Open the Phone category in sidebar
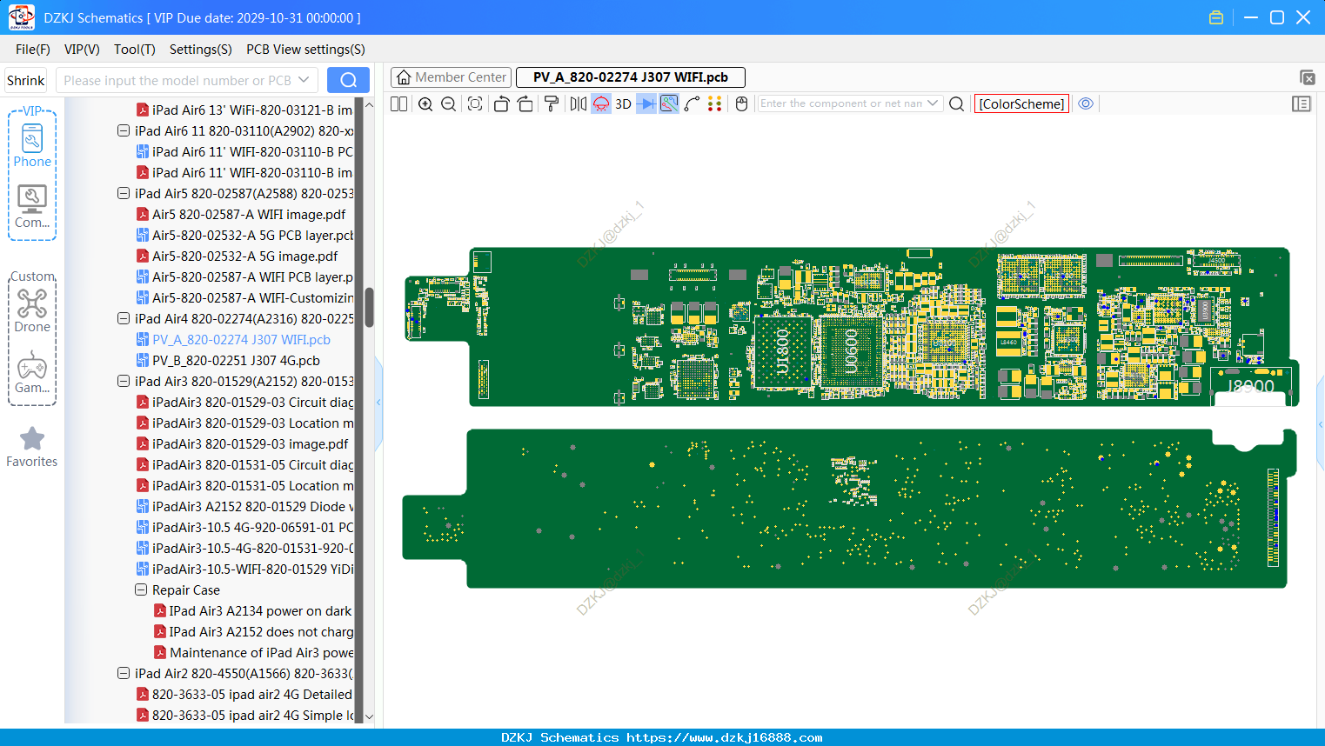1325x746 pixels. (32, 146)
